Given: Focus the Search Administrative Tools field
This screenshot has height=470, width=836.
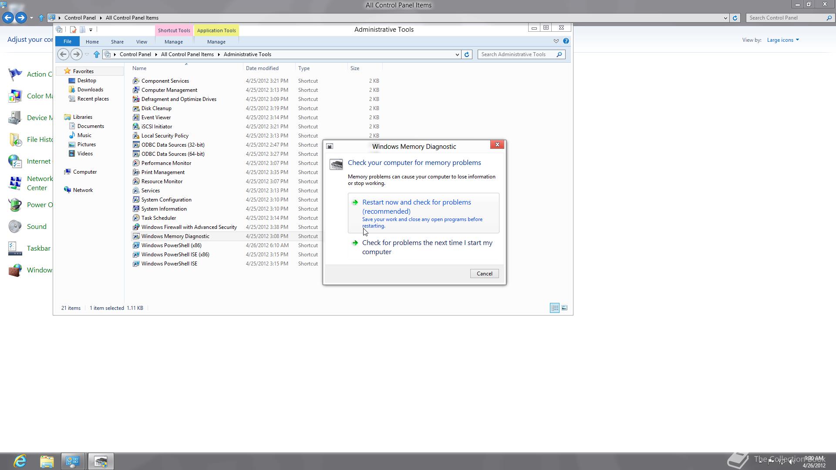Looking at the screenshot, I should tap(517, 54).
